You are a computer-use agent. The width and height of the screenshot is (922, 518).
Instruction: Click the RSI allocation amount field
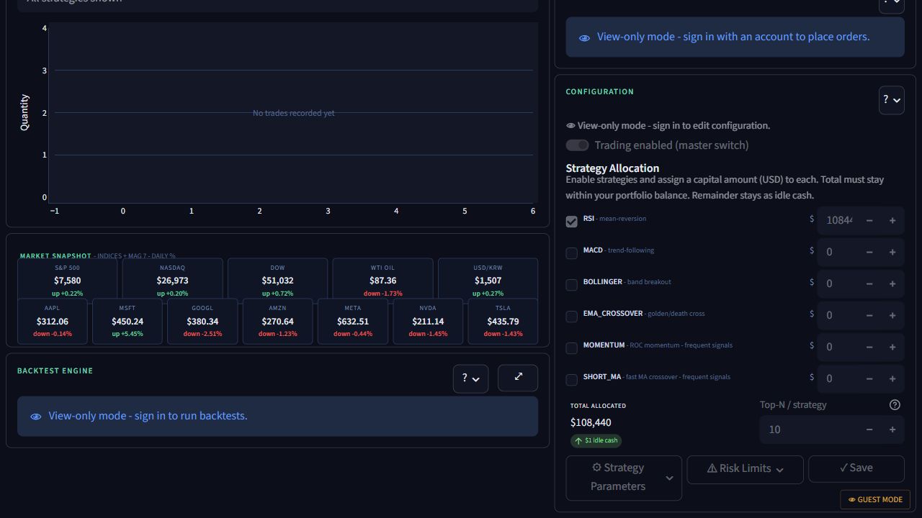pos(838,220)
